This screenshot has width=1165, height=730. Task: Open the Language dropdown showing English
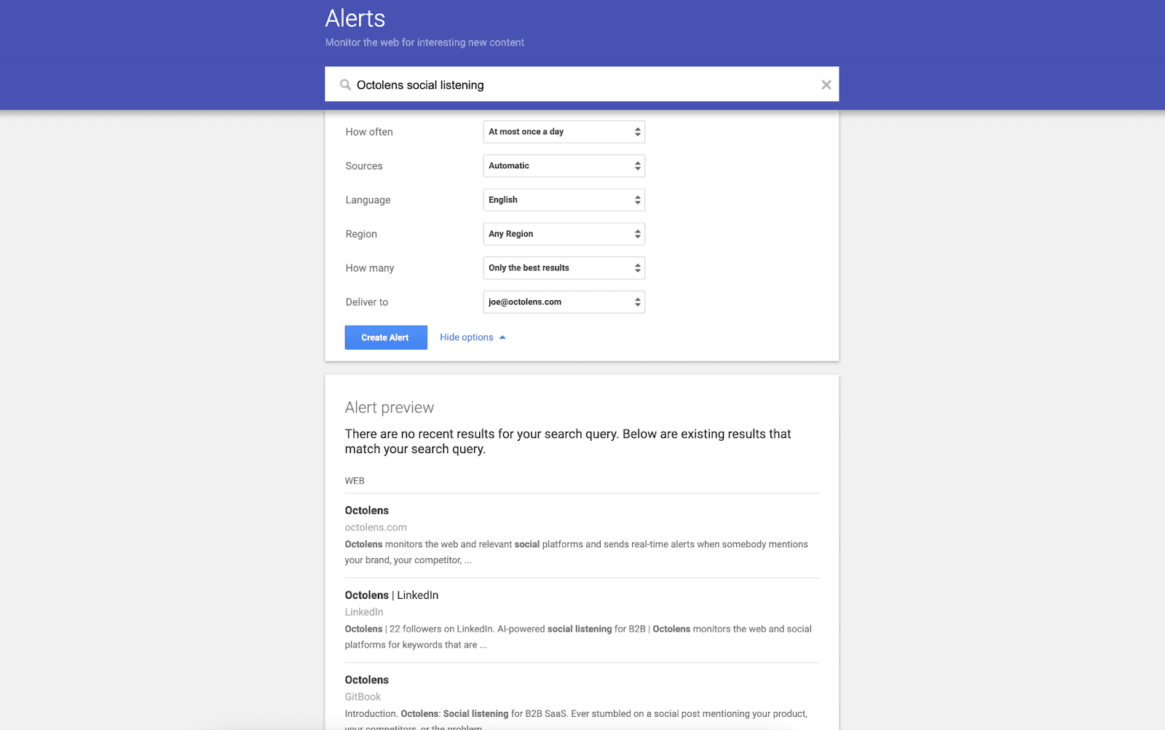pyautogui.click(x=564, y=200)
